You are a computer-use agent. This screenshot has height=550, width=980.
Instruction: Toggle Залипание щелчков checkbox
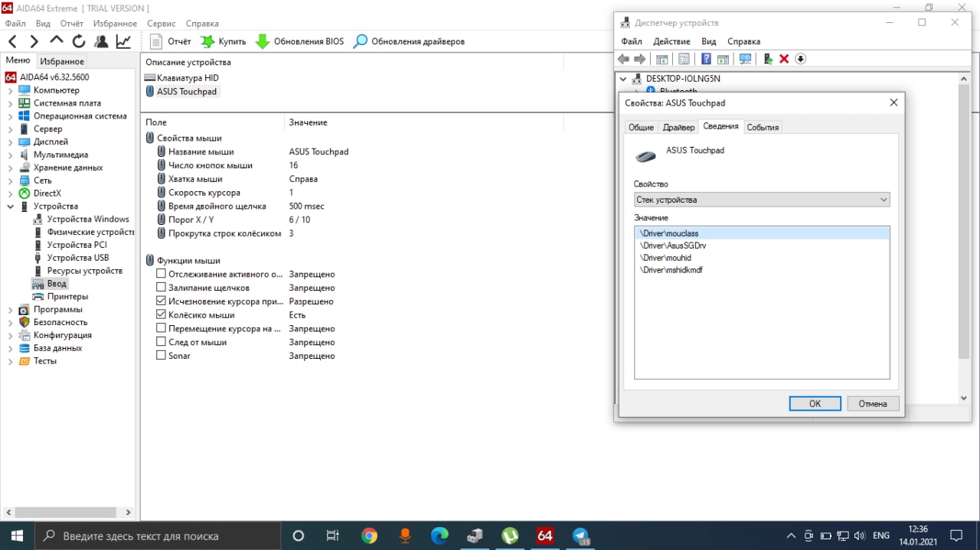point(161,288)
